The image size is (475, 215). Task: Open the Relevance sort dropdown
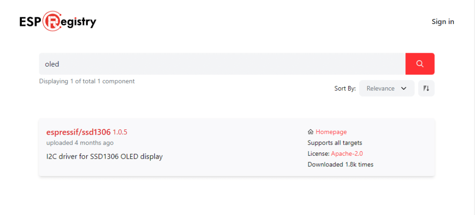(386, 88)
